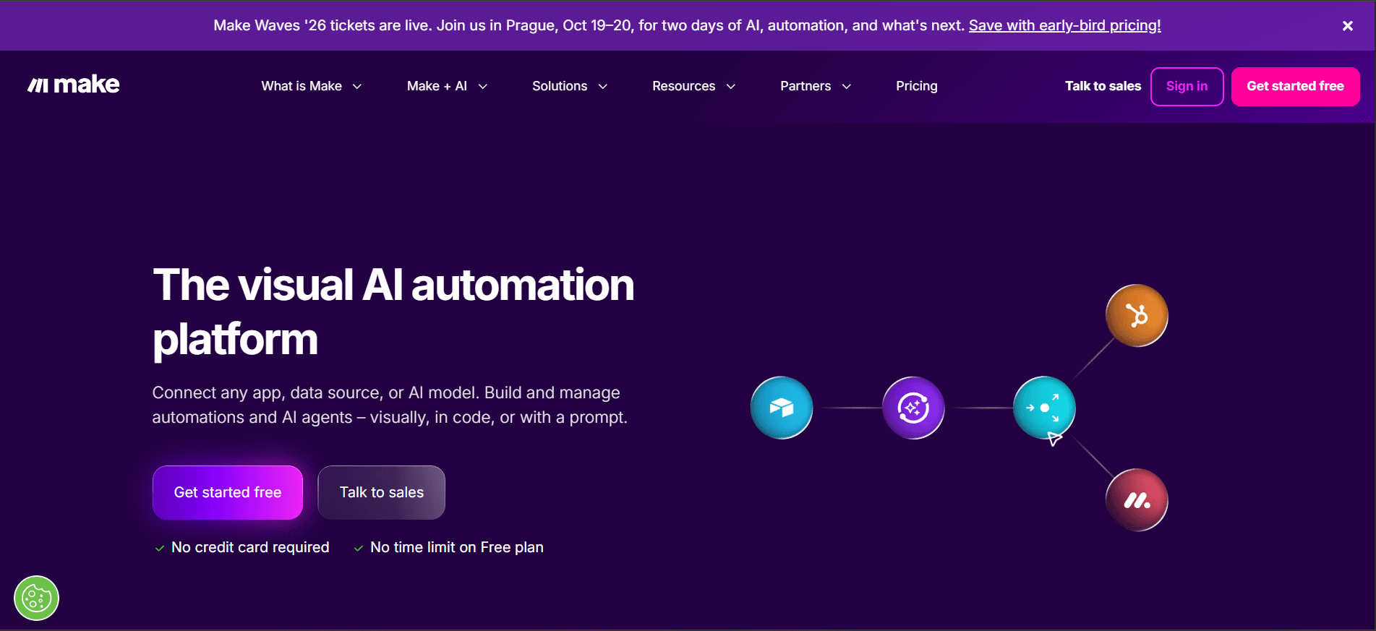
Task: Click the Connect any app description paragraph
Action: (390, 405)
